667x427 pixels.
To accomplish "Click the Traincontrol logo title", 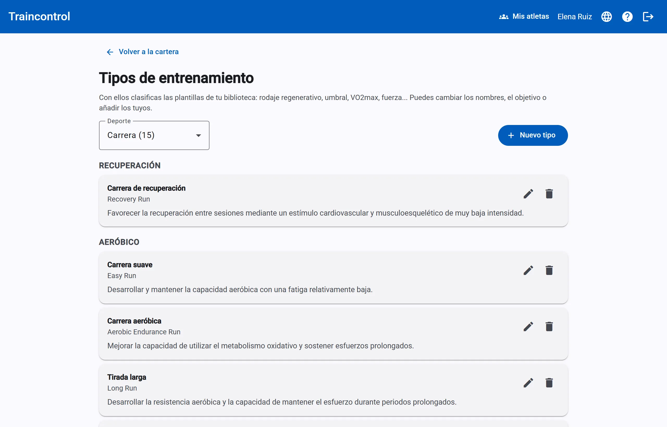I will [39, 16].
